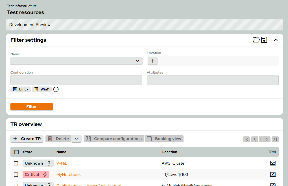Screen dimensions: 288x186
Task: Jump to first page using the pagination icon
Action: pos(246,139)
